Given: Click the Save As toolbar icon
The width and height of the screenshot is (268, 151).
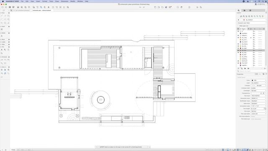Looking at the screenshot, I should 13,7.
